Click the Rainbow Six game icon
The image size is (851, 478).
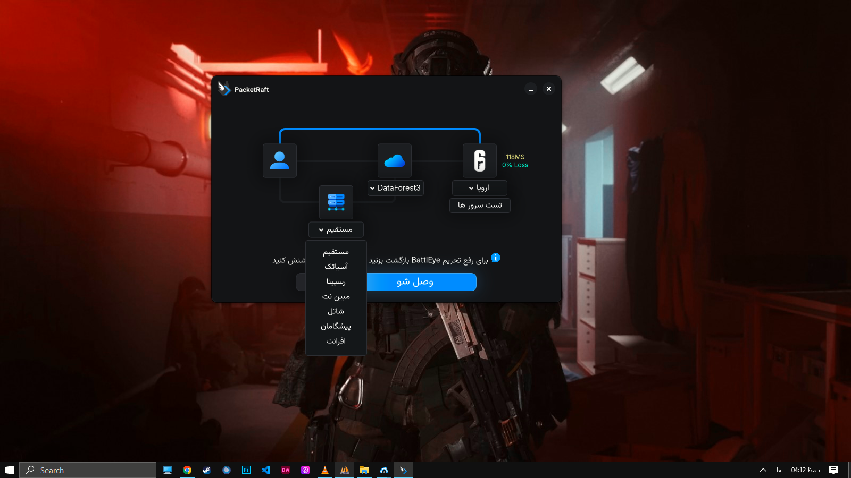pos(480,160)
